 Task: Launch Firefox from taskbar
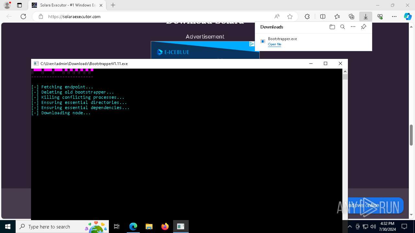pyautogui.click(x=165, y=227)
